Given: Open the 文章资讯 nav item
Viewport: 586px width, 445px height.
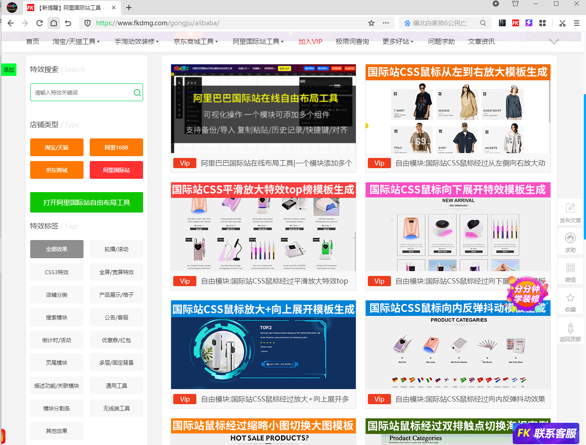Looking at the screenshot, I should [481, 41].
